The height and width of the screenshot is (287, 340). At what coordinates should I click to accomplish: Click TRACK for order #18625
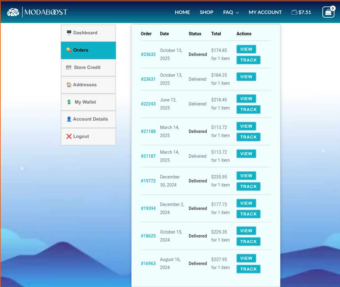tap(248, 241)
